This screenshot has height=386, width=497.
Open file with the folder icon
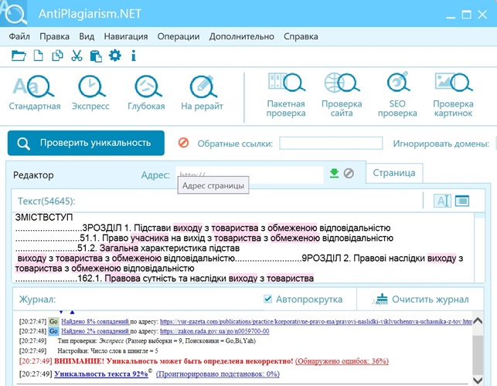coord(19,56)
